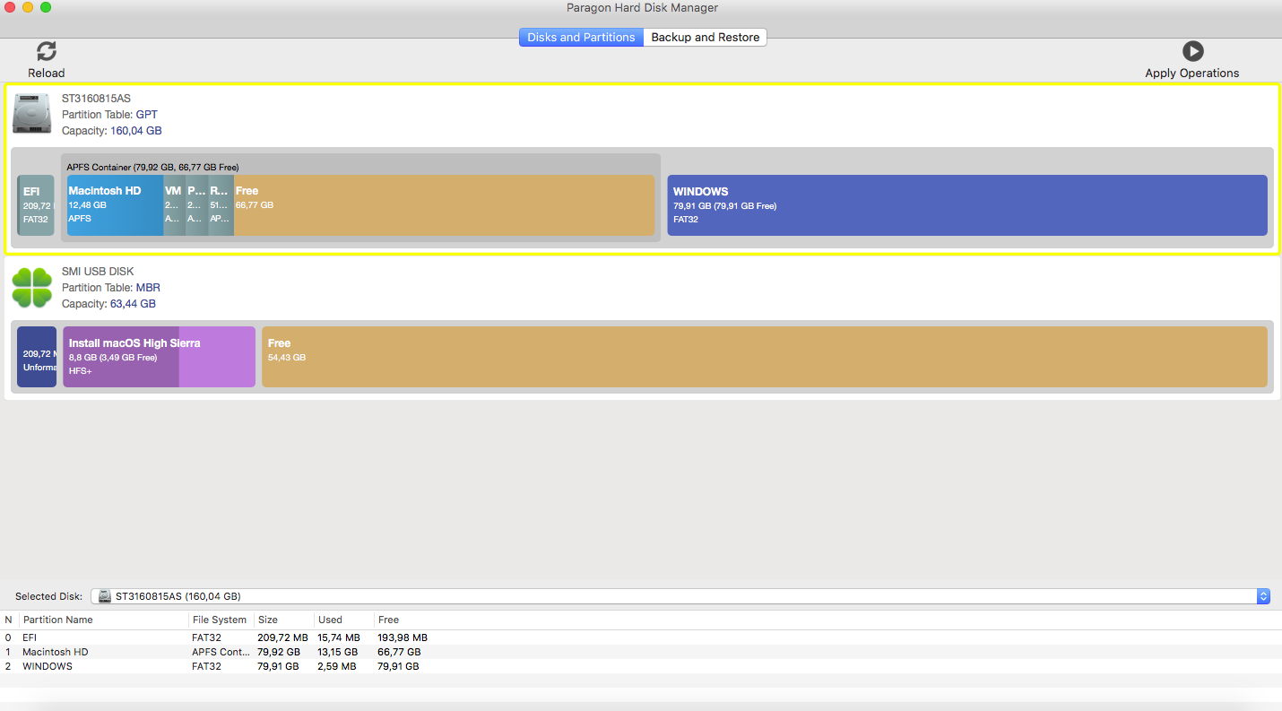Select the WINDOWS row in partition table
1282x711 pixels.
pos(48,666)
